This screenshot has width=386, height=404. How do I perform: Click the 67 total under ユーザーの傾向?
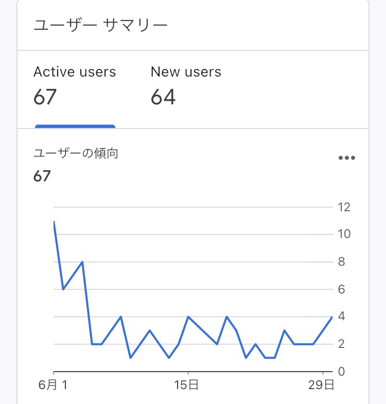pos(42,176)
